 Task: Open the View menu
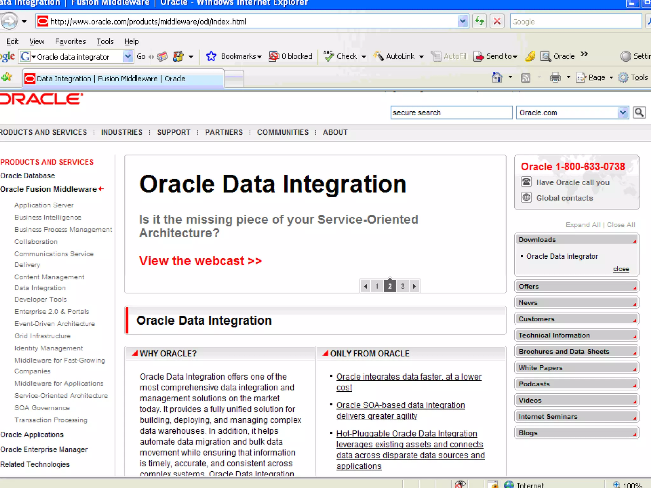[37, 41]
